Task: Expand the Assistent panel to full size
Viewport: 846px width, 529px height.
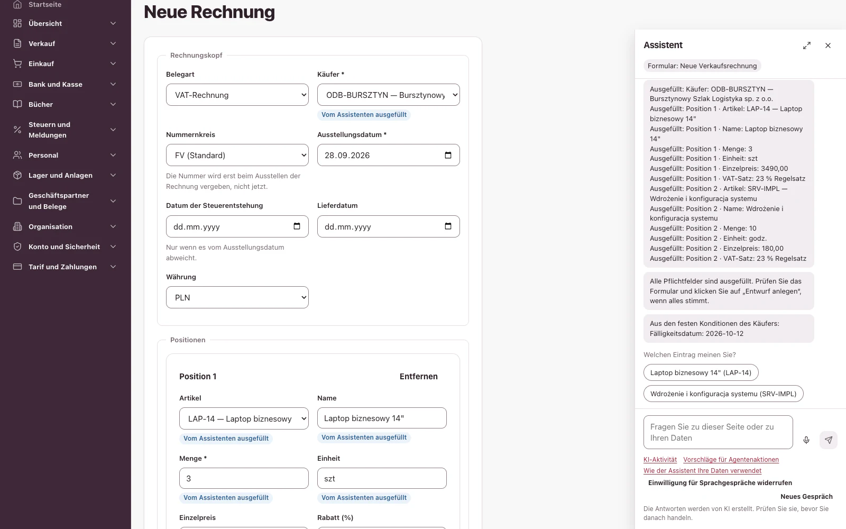Action: click(807, 45)
